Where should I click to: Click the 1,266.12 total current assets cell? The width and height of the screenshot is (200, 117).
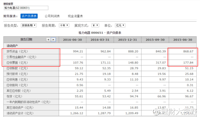tap(72, 113)
